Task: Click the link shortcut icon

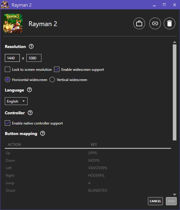Action: point(155,23)
